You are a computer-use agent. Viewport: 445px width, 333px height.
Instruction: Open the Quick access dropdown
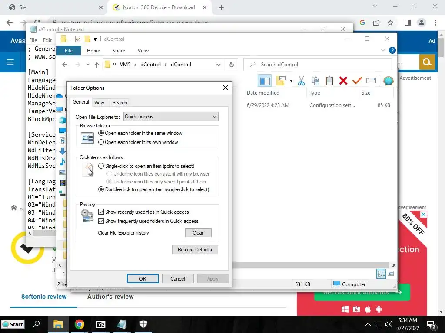coord(171,117)
